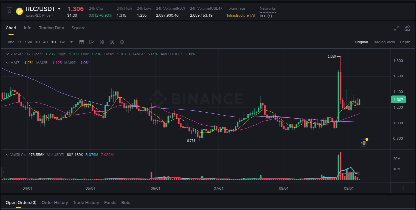Screen dimensions: 416x210
Task: Click the yellow data stack icon on chart
Action: point(363,142)
